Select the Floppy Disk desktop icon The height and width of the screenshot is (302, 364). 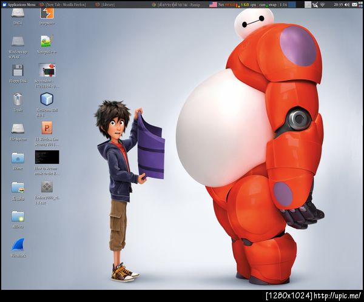[18, 70]
